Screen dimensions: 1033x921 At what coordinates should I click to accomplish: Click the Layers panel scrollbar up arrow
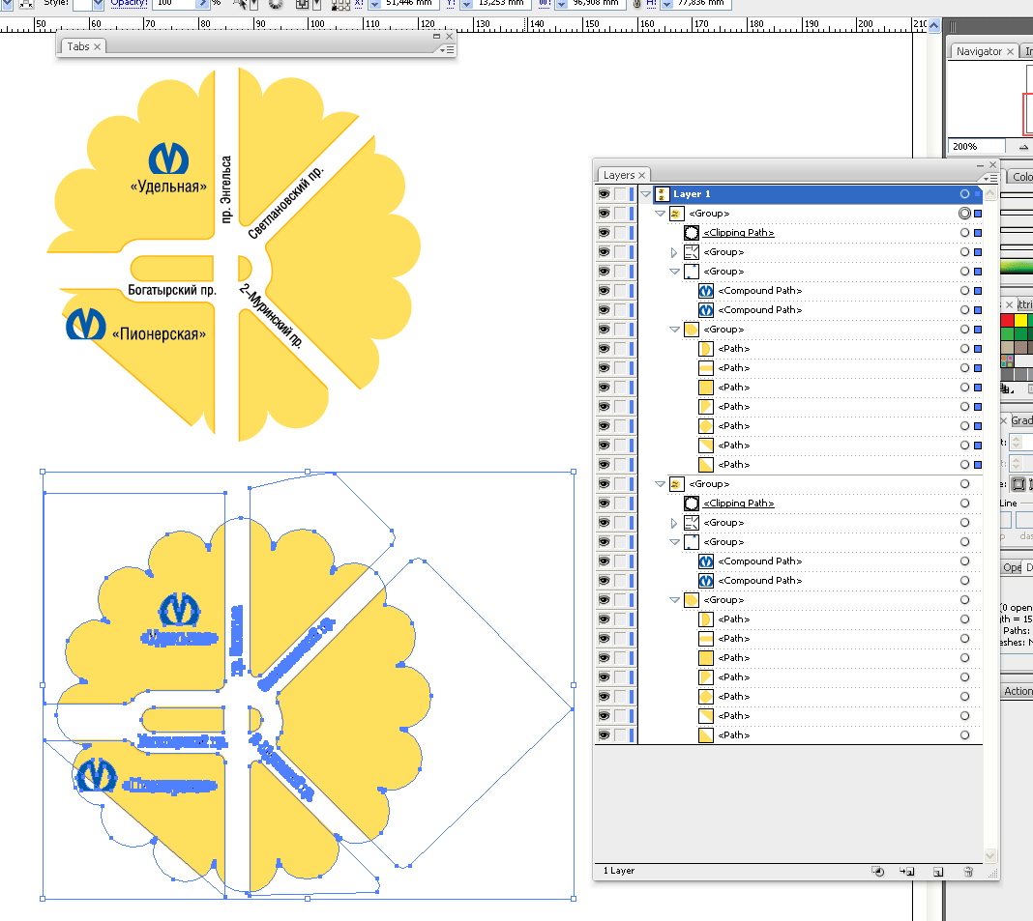coord(990,194)
